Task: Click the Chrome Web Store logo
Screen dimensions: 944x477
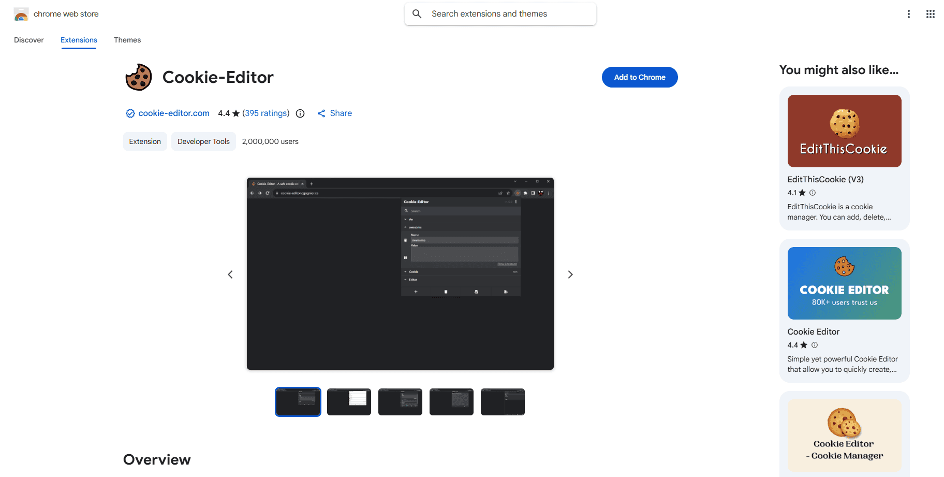Action: 21,14
